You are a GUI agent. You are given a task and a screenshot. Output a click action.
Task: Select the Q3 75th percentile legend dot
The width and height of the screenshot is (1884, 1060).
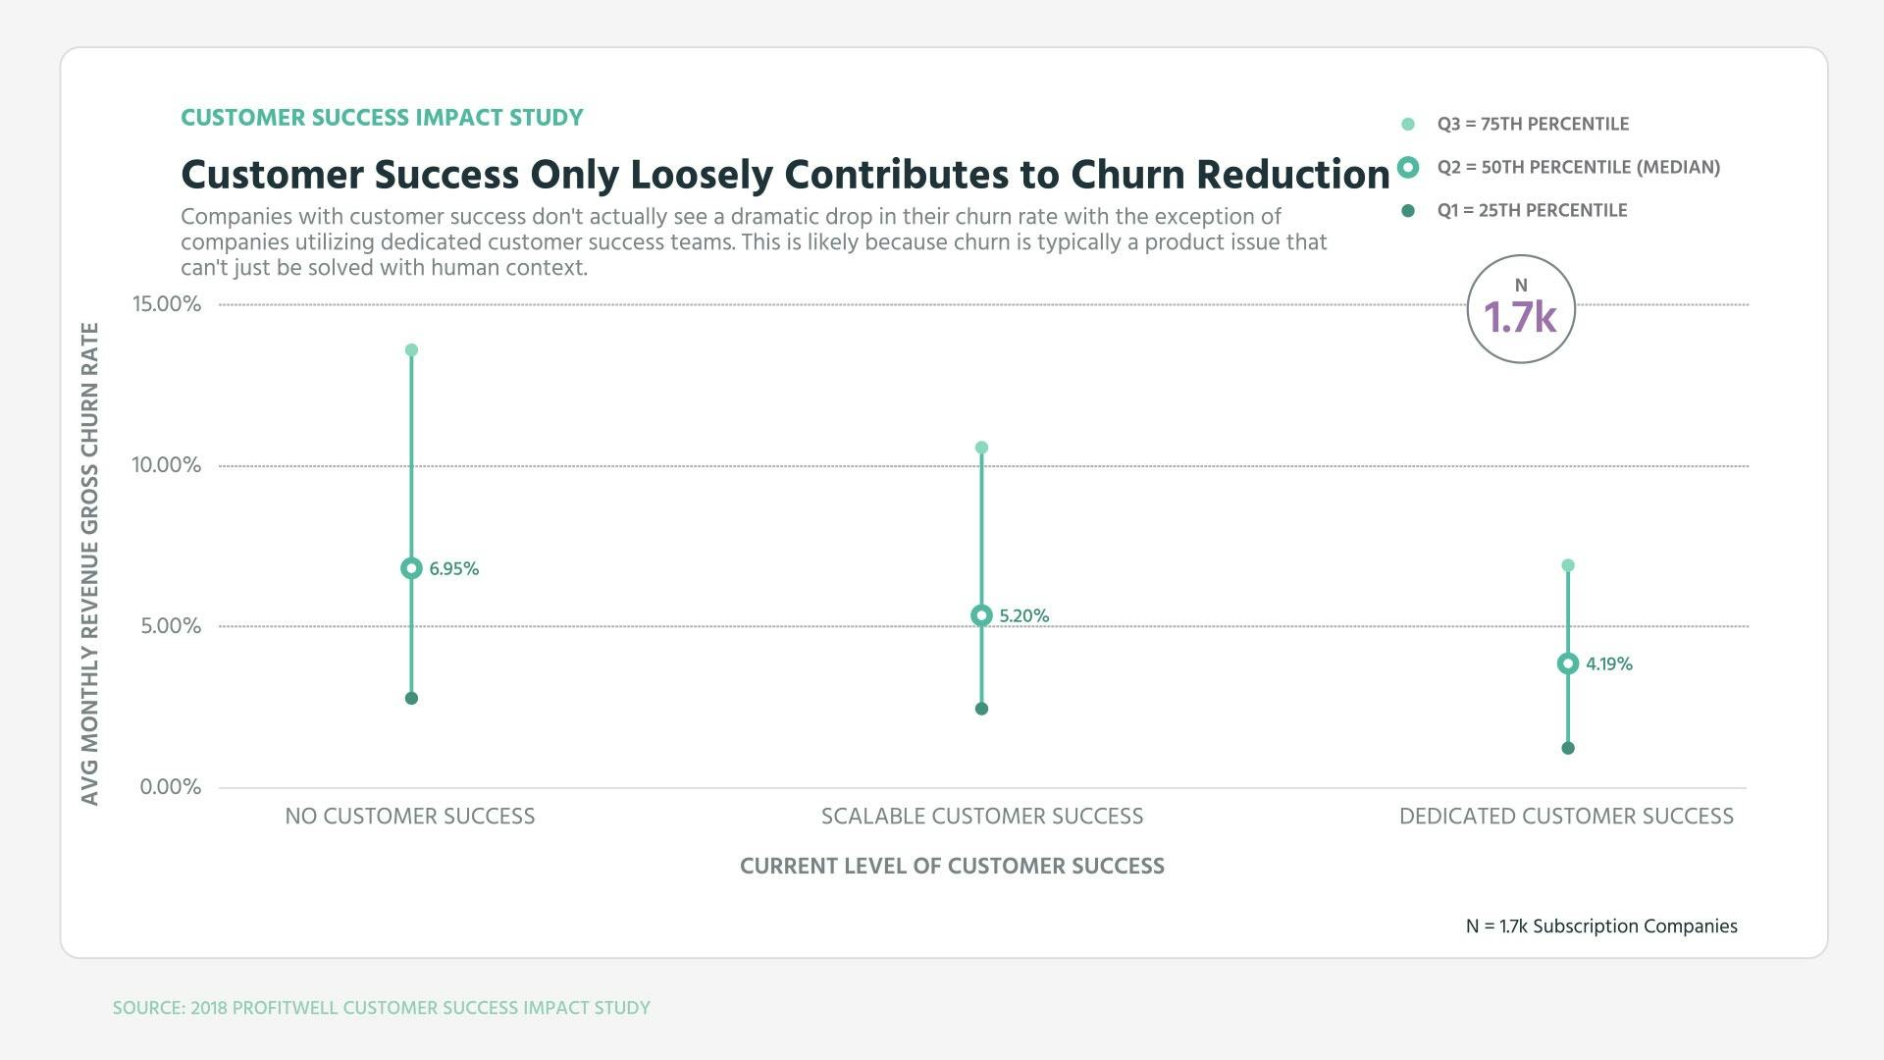pos(1410,124)
